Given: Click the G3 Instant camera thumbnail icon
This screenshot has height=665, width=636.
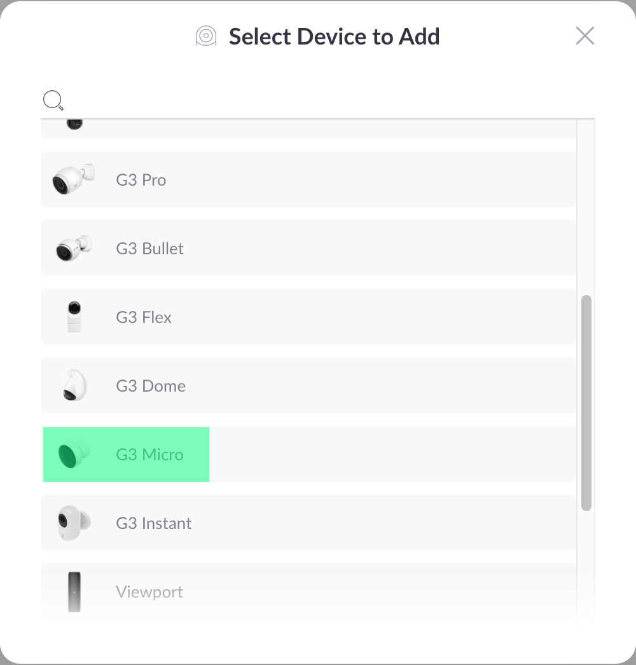Looking at the screenshot, I should [x=74, y=523].
